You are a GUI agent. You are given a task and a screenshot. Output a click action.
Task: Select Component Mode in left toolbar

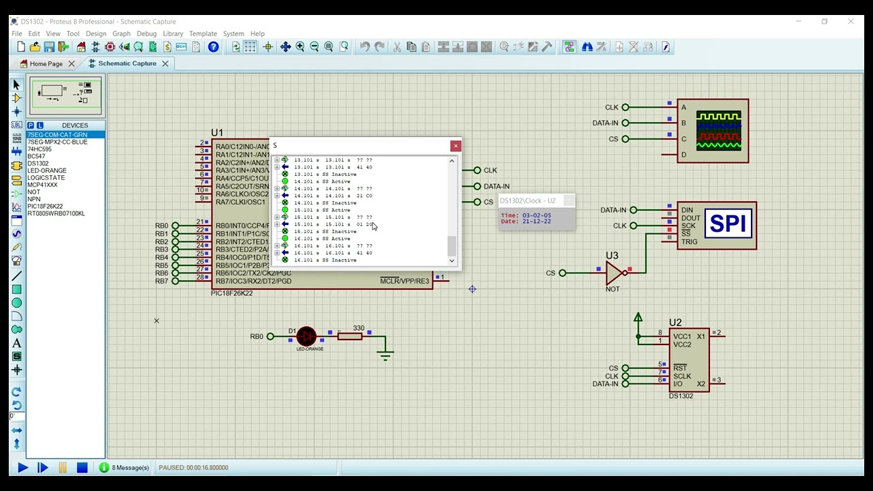point(16,98)
